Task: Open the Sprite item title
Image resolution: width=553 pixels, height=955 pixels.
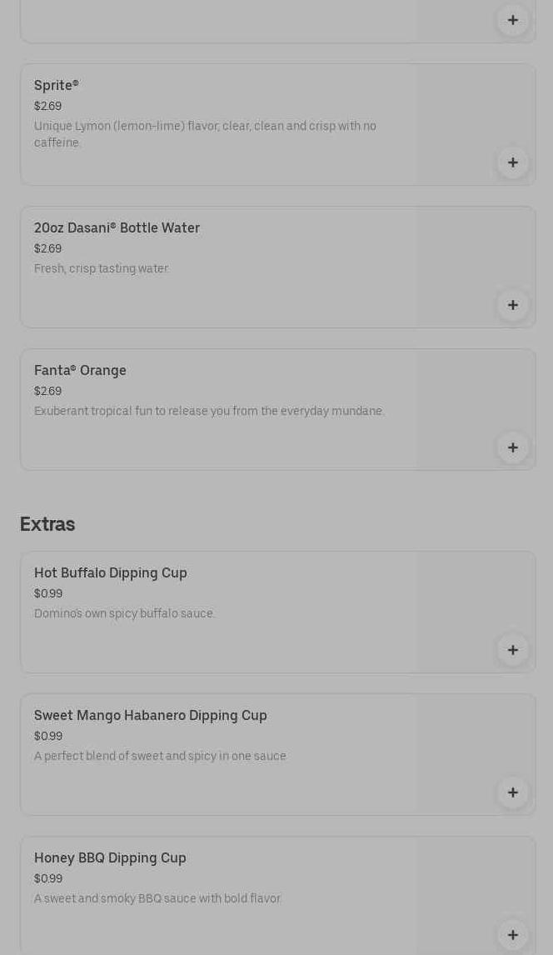Action: [57, 85]
